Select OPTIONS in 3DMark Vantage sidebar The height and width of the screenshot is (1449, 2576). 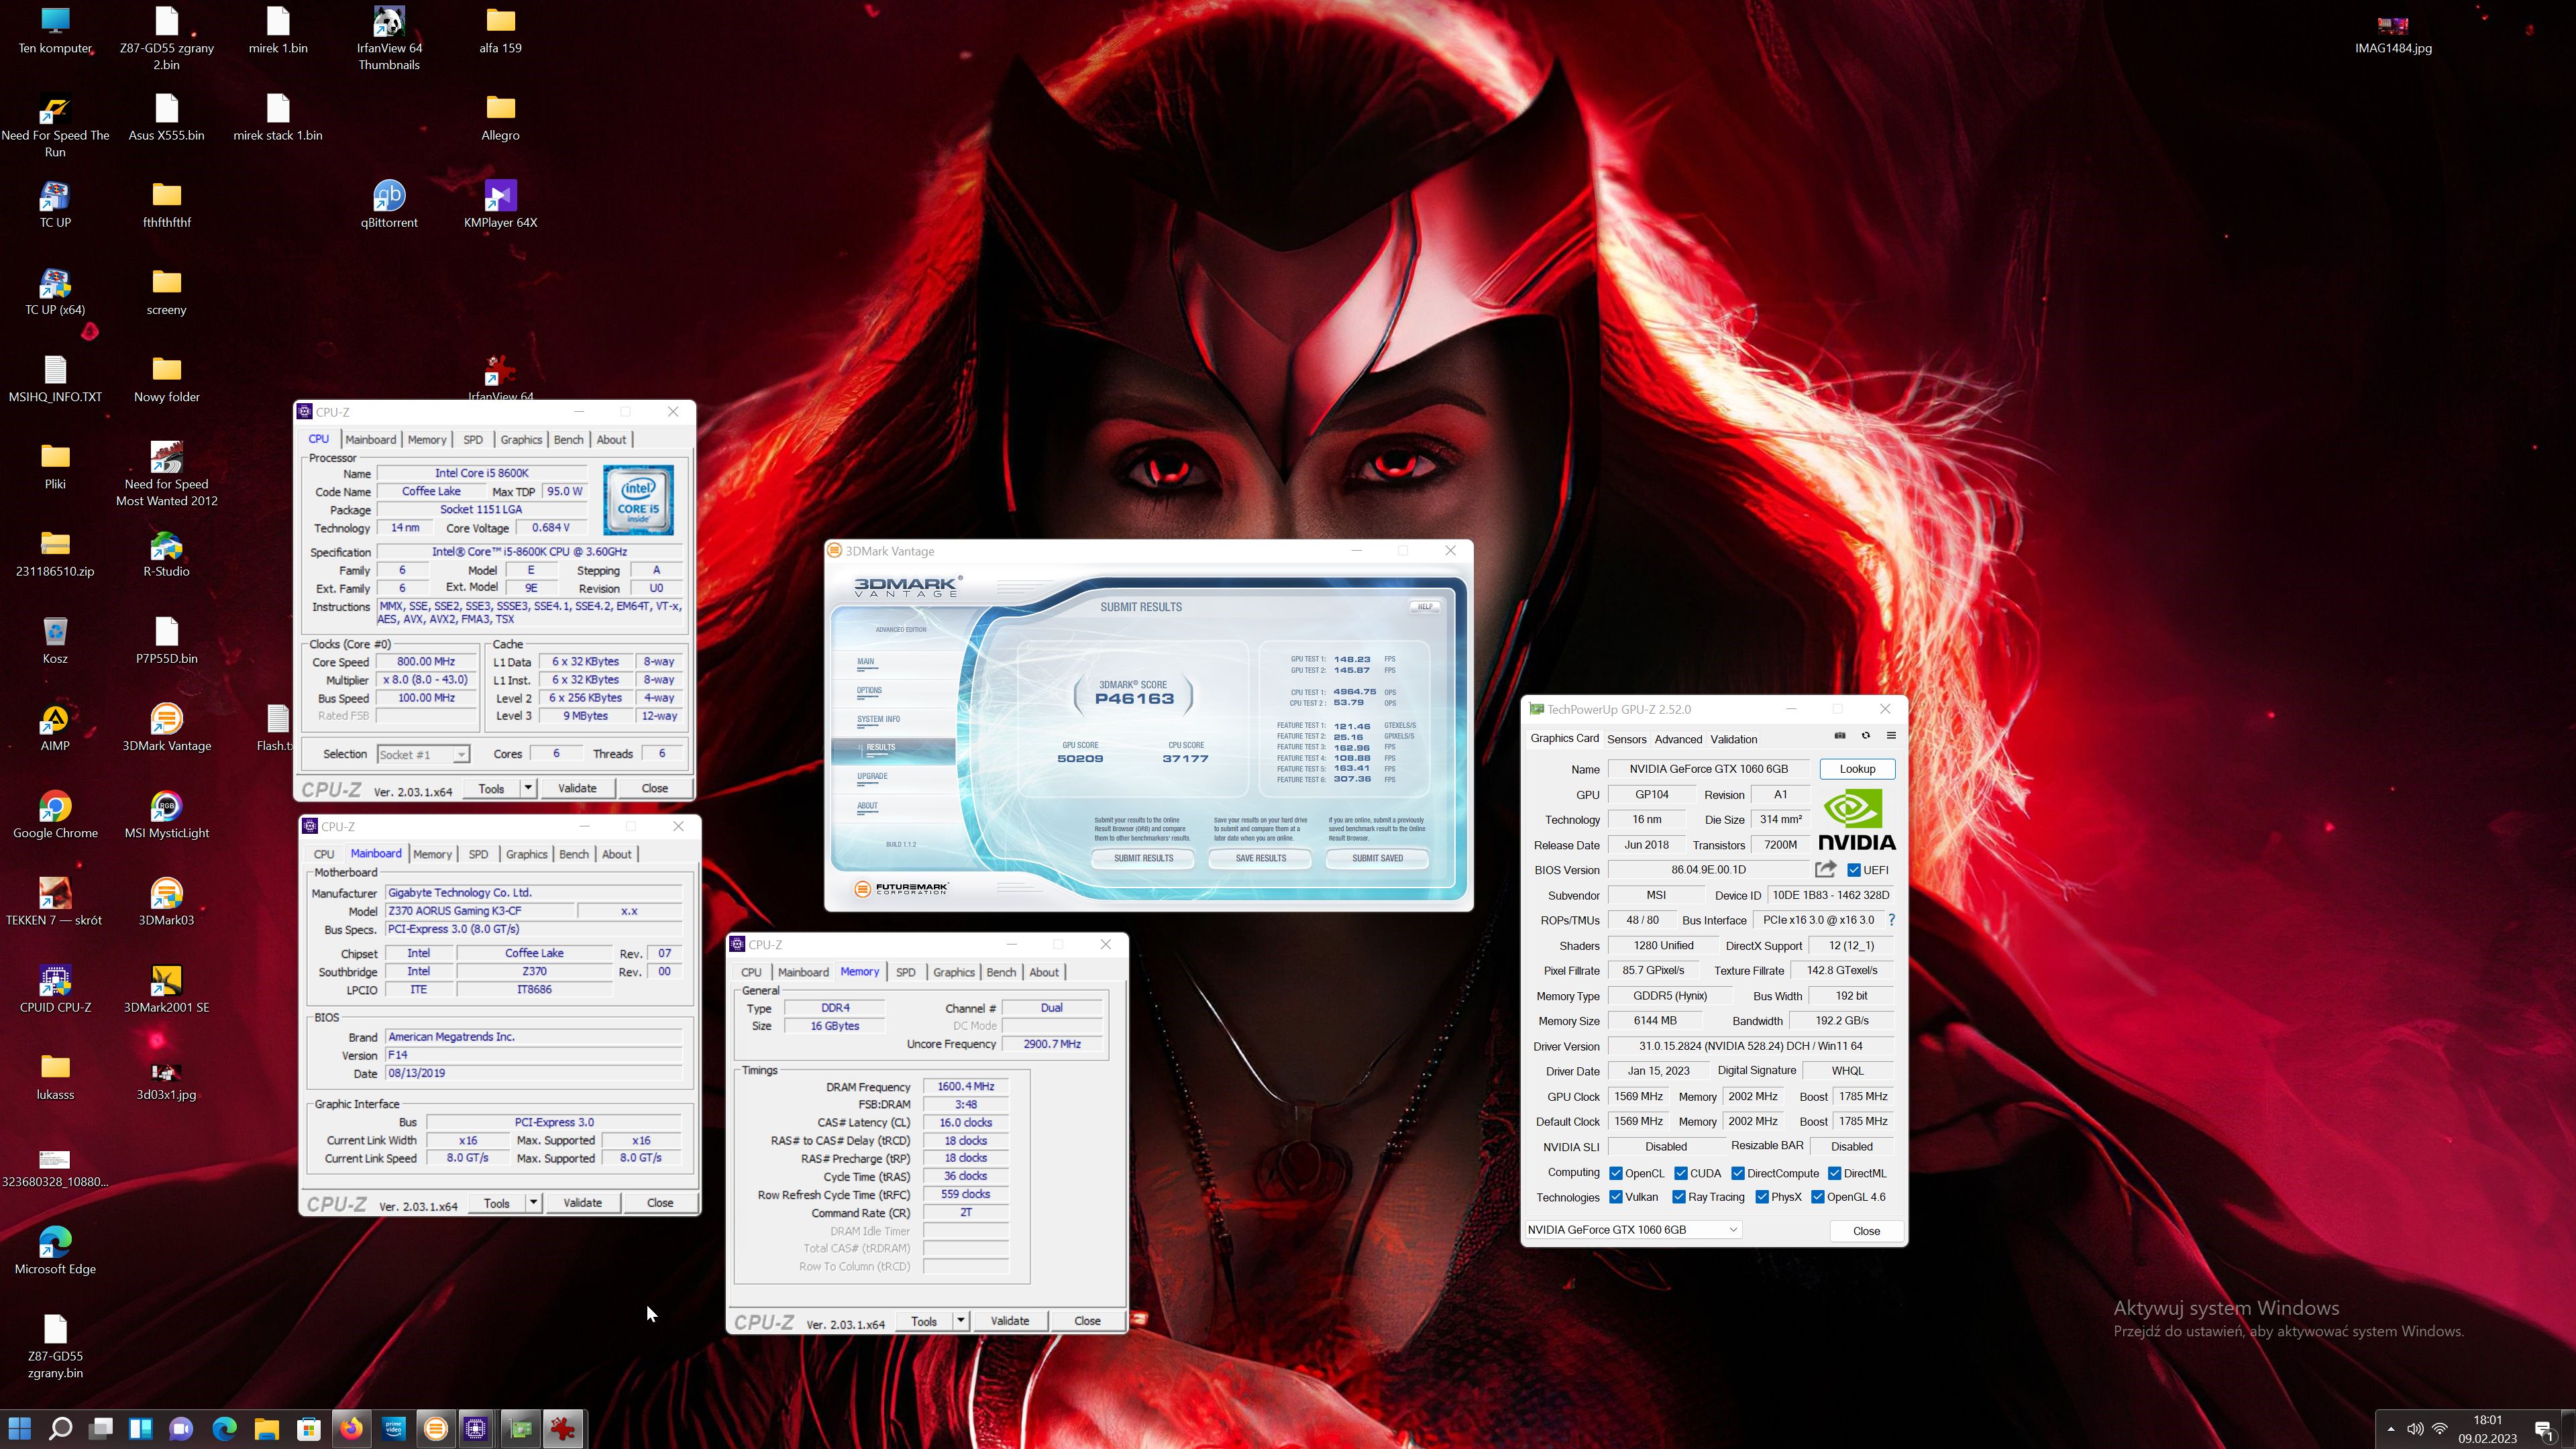(x=869, y=691)
